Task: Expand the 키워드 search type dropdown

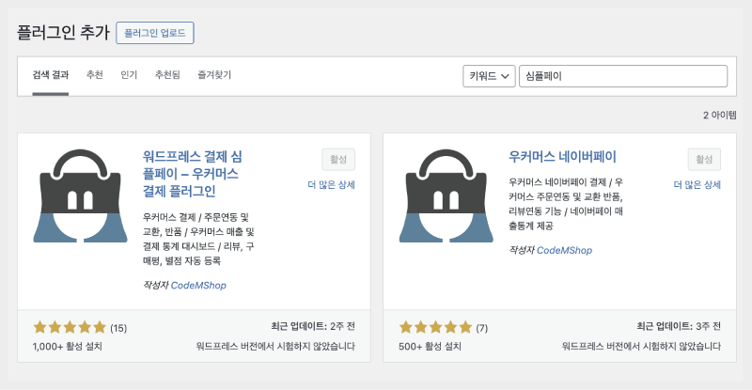Action: click(x=489, y=76)
